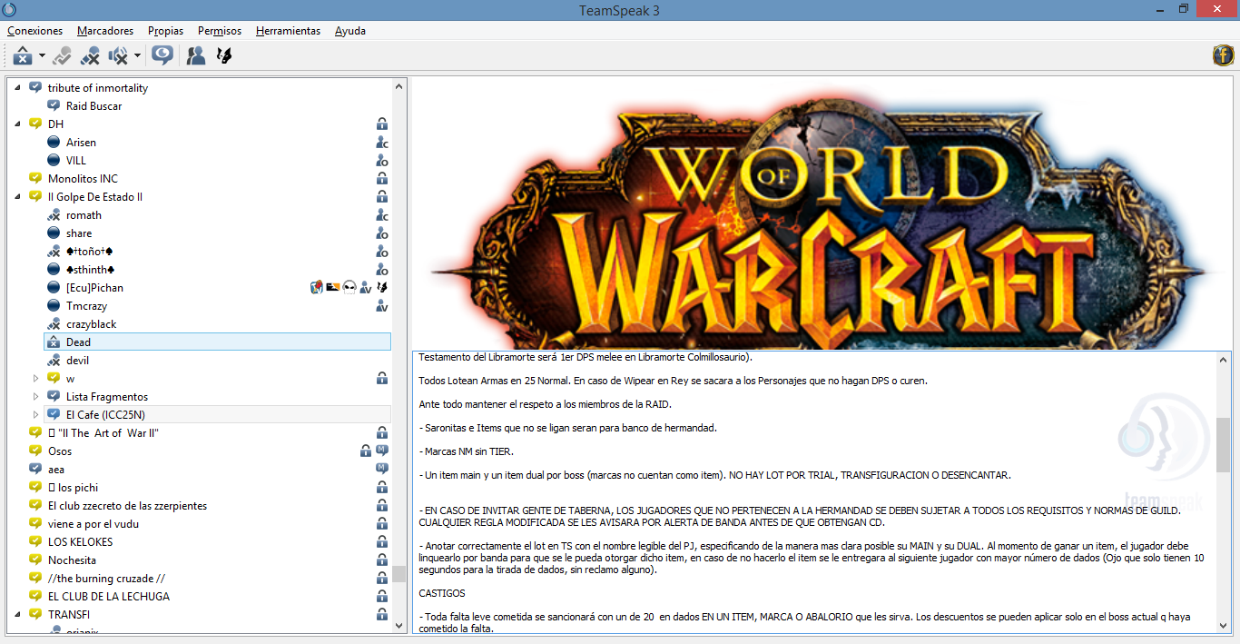This screenshot has width=1240, height=644.
Task: Click the yellow channel icon of Nochesita
Action: [35, 560]
